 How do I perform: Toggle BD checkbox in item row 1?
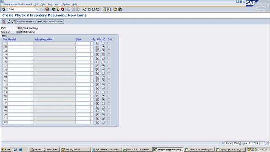(x=103, y=43)
